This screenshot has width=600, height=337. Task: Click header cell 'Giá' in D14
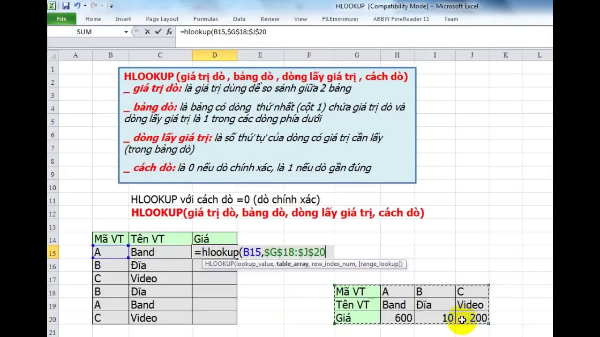pos(214,239)
